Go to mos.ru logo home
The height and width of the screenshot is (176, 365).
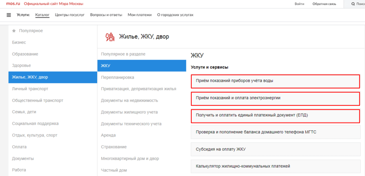pyautogui.click(x=13, y=4)
